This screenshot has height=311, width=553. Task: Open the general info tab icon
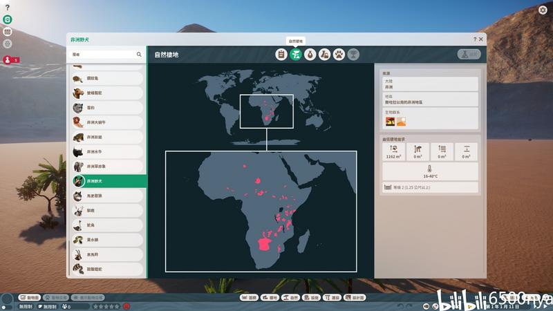pos(281,55)
